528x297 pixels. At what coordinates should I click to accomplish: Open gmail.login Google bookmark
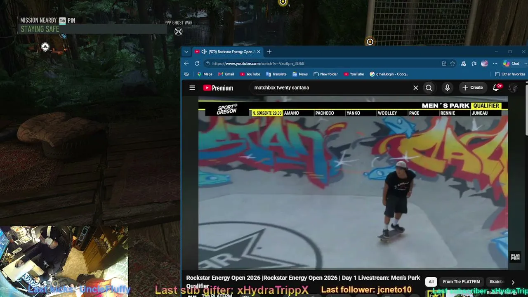point(389,74)
